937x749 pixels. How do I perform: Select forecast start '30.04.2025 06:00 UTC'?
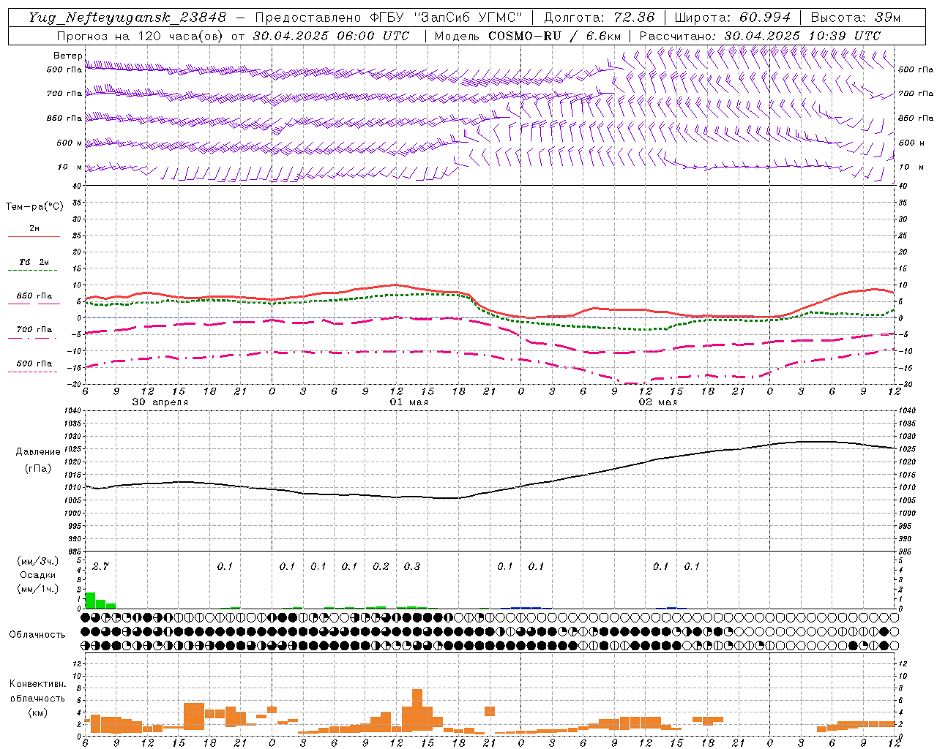coord(331,36)
